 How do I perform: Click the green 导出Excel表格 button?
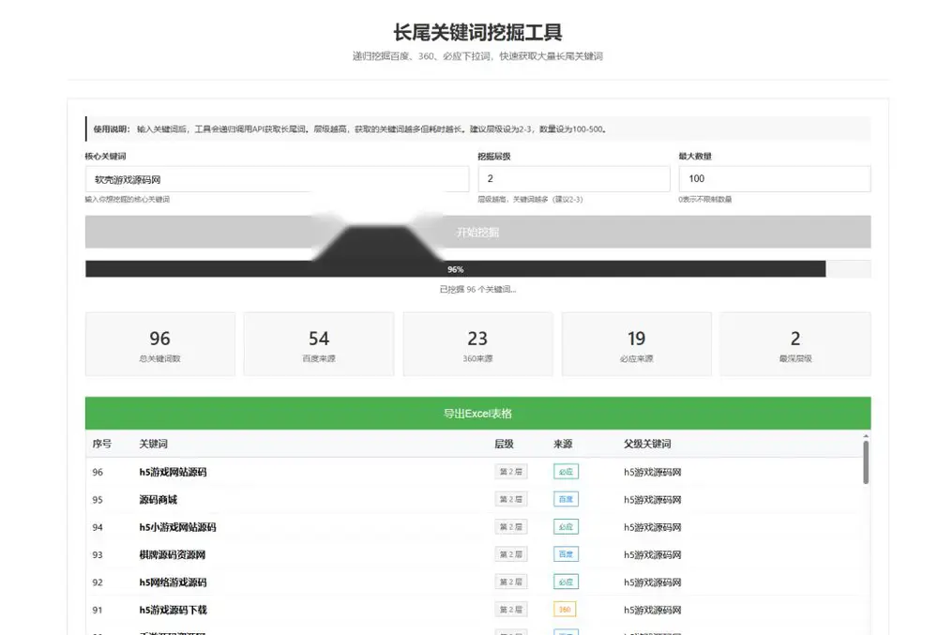478,413
